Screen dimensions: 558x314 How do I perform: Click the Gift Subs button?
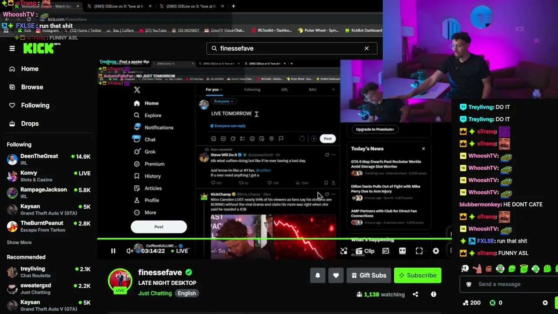click(x=368, y=276)
